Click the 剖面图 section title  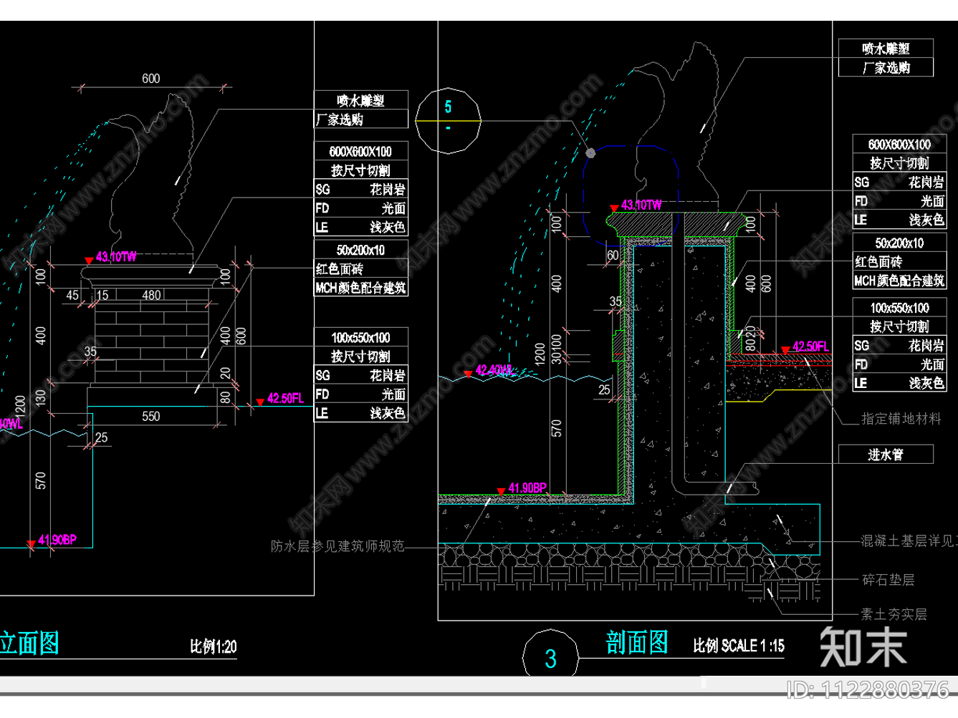tap(636, 643)
